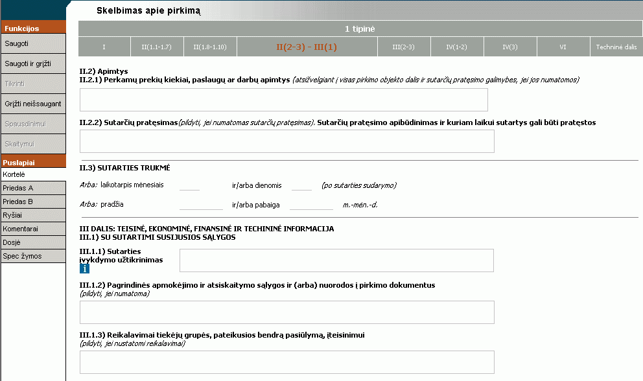Click the II.2) Apimtys heading

(x=104, y=71)
